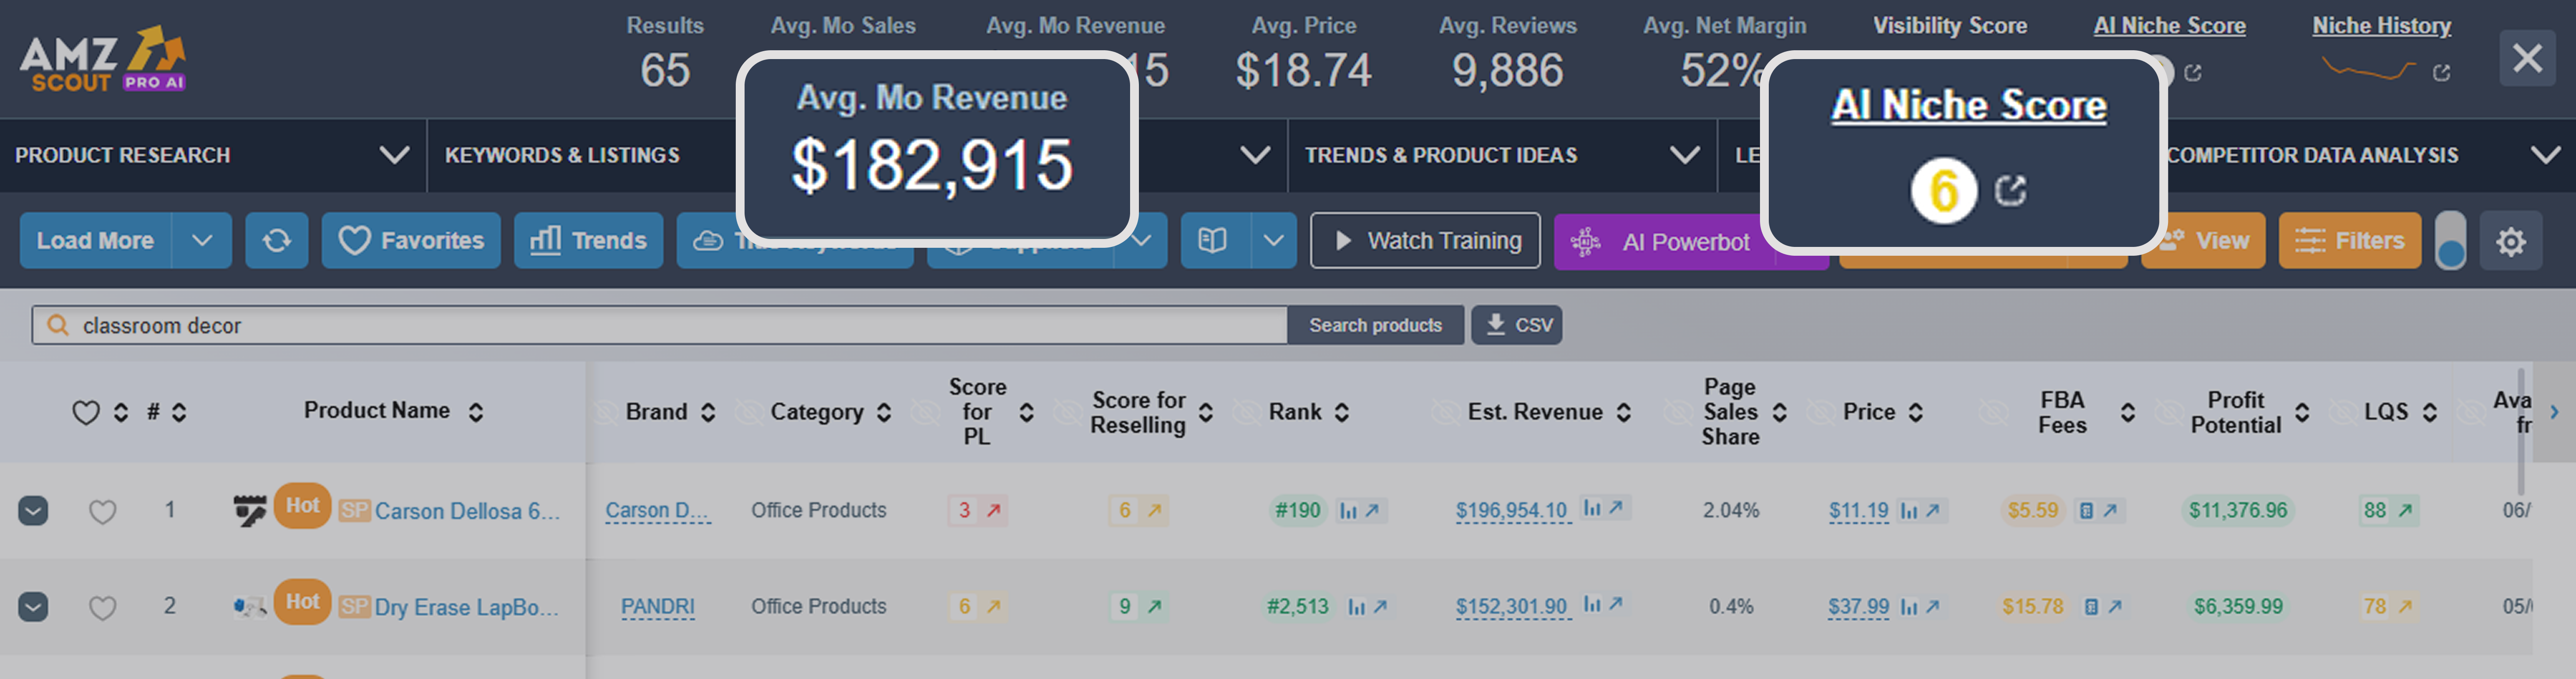
Task: Open rank chart icon for #190
Action: pyautogui.click(x=1349, y=511)
